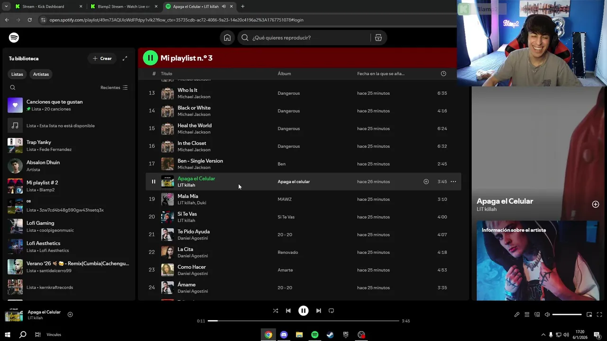Screen dimensions: 607x341
Task: Mute Spotify volume speaker icon
Action: point(547,314)
